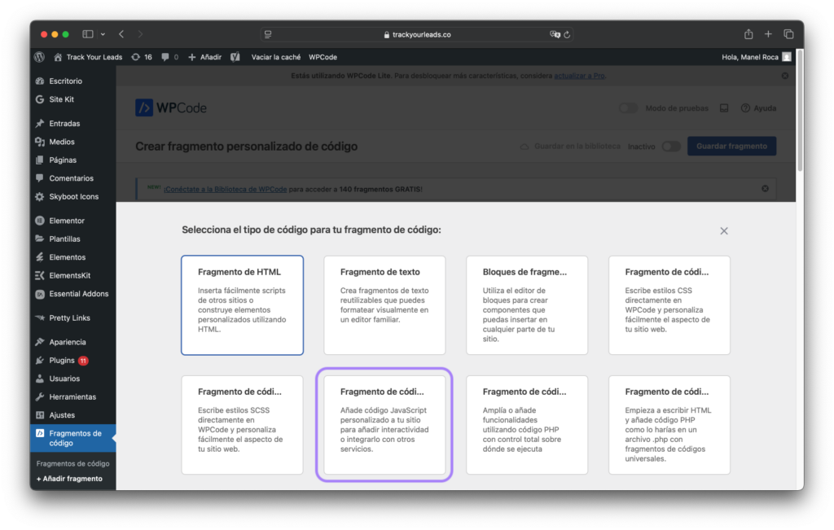Open the Escritorio dashboard icon
The width and height of the screenshot is (834, 530).
click(x=40, y=81)
